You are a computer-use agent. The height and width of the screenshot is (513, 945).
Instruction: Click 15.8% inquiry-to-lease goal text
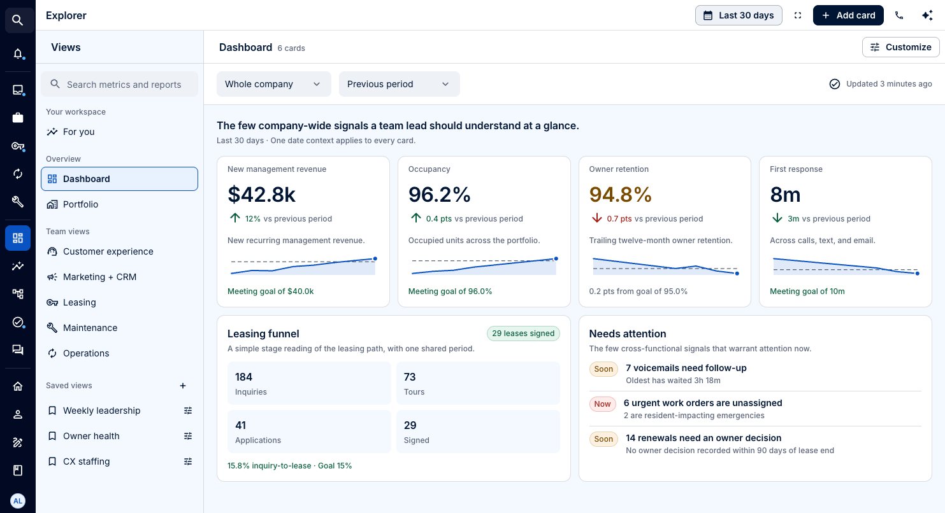pos(289,465)
